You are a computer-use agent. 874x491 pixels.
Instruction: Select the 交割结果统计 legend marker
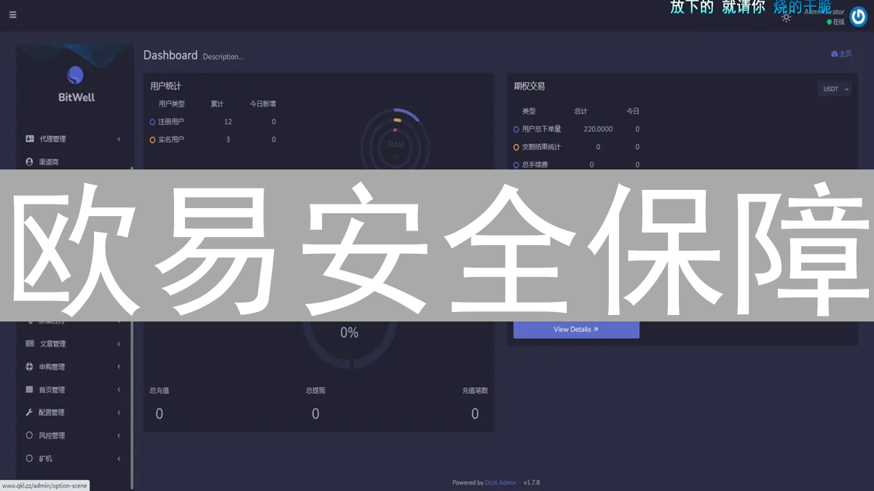point(516,147)
